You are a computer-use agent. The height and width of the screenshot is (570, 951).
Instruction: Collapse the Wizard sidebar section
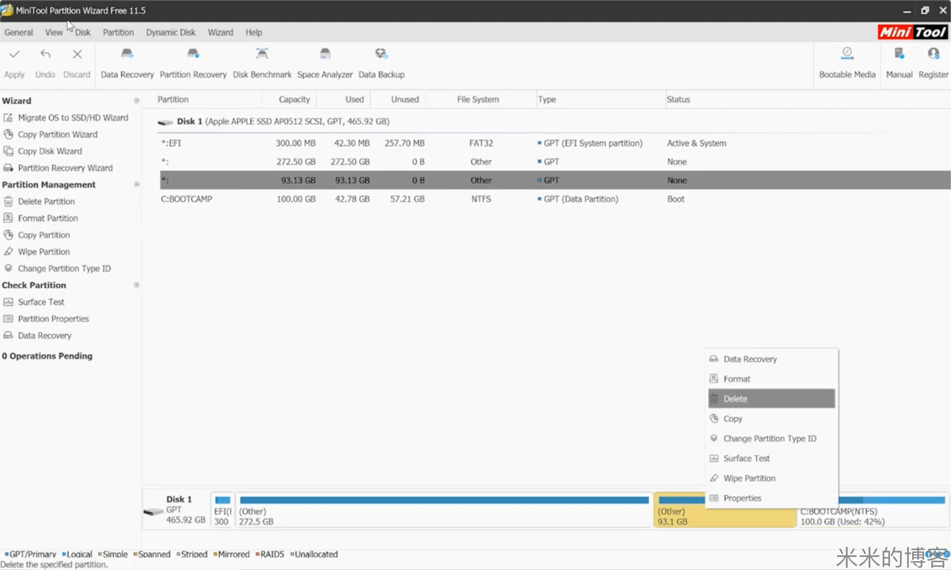pos(137,101)
